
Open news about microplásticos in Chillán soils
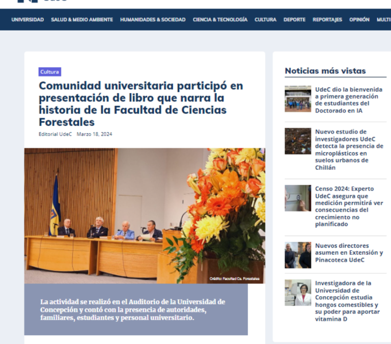(x=349, y=149)
